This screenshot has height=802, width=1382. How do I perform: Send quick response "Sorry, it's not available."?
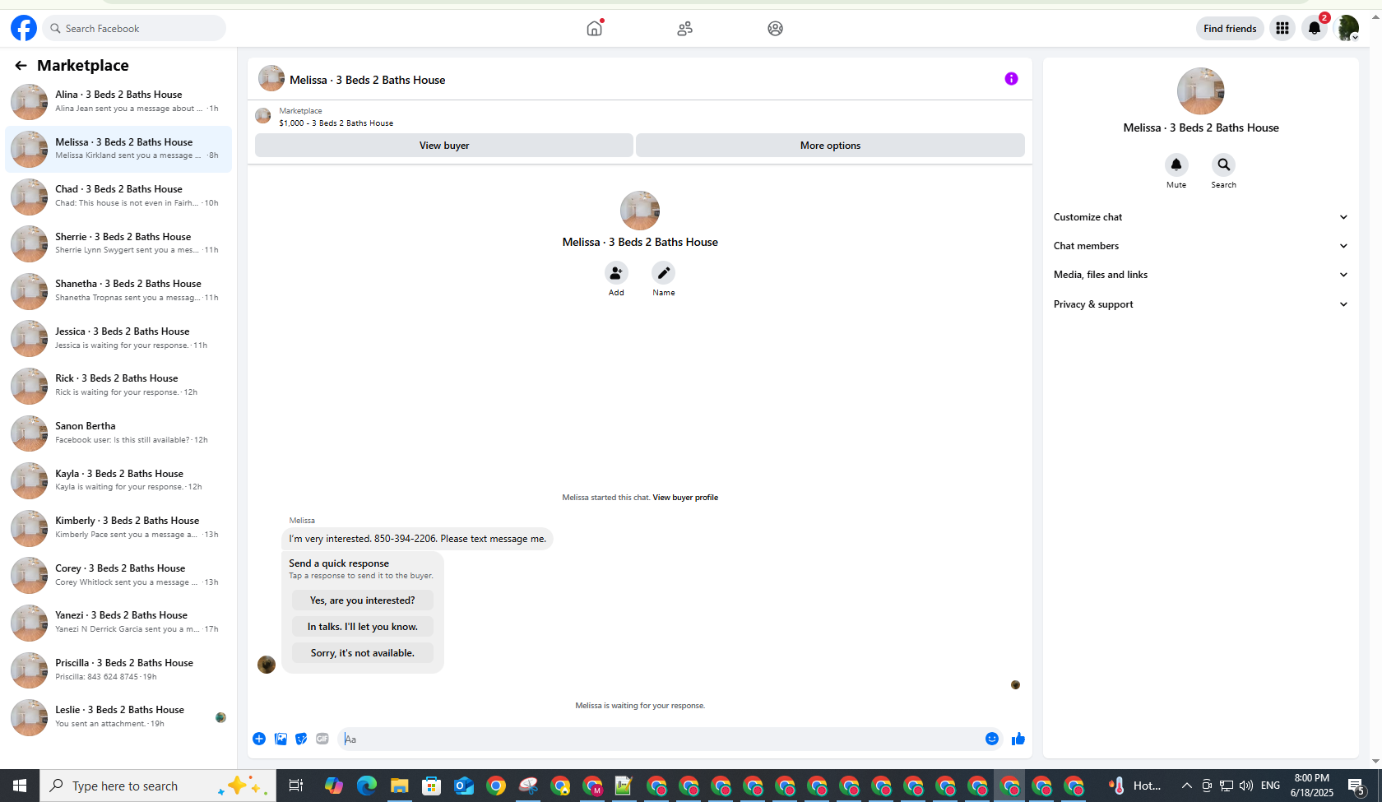[x=363, y=653]
